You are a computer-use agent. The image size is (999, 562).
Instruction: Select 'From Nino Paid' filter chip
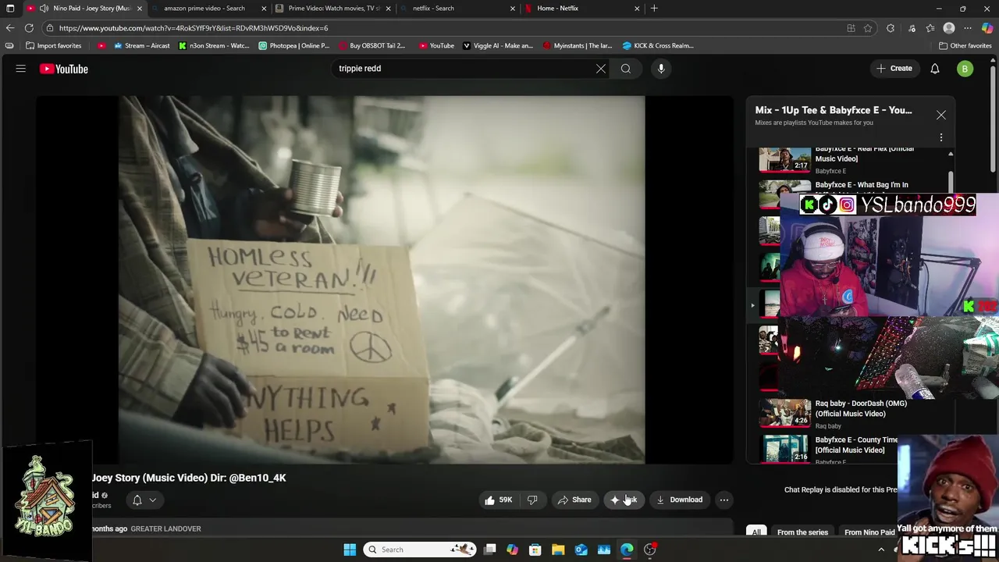(x=869, y=532)
